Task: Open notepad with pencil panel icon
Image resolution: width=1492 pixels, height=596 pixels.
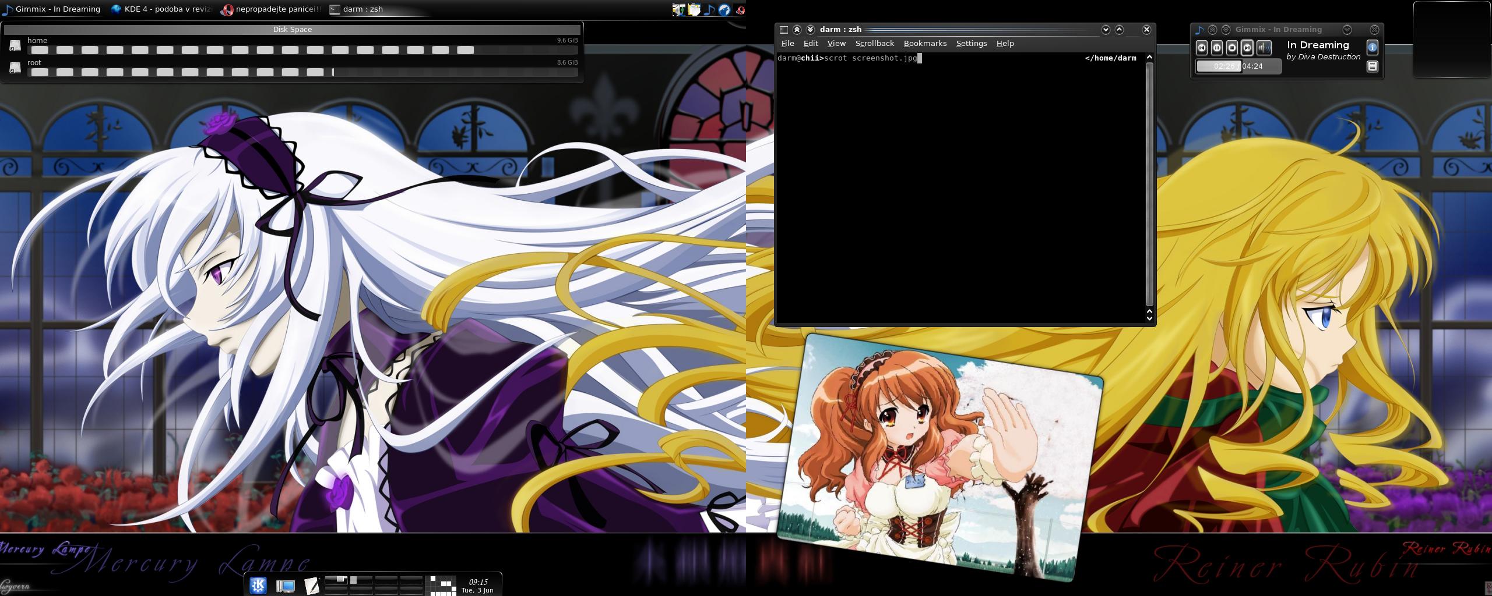Action: 312,586
